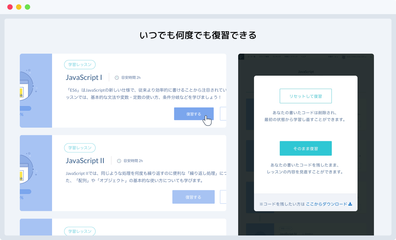
Task: Click 復習する on the JavaScript II card
Action: pyautogui.click(x=193, y=197)
